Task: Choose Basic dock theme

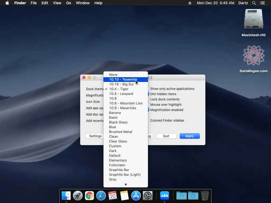Action: coord(126,117)
